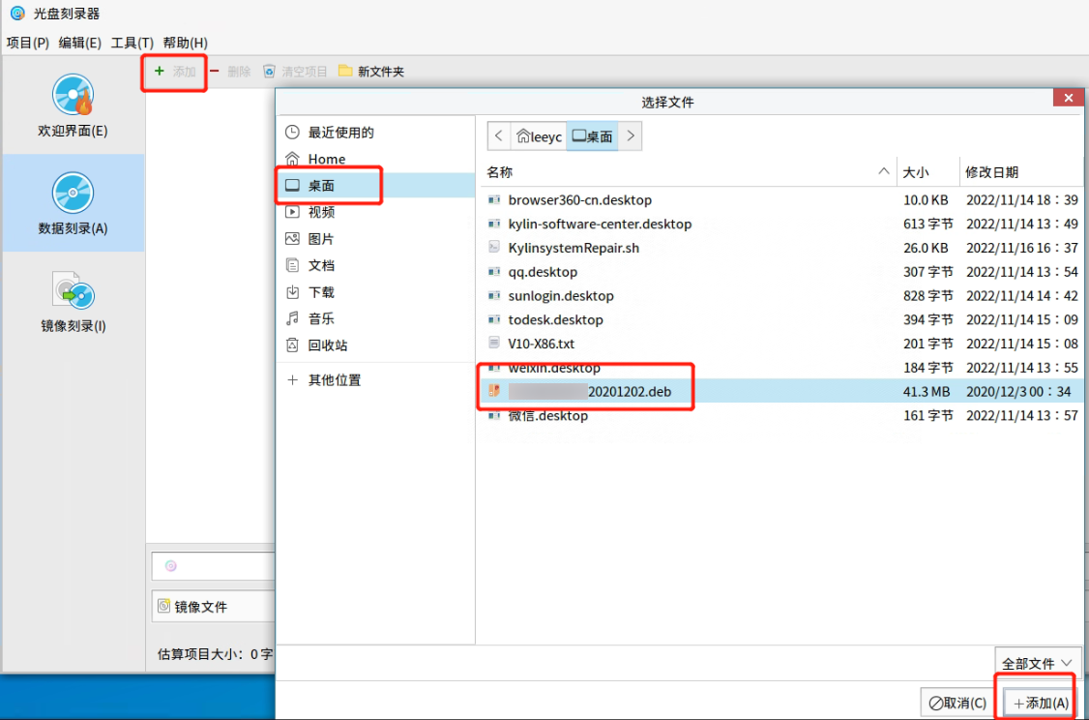Select the file ending 20201202.deb
Image resolution: width=1089 pixels, height=720 pixels.
782,391
